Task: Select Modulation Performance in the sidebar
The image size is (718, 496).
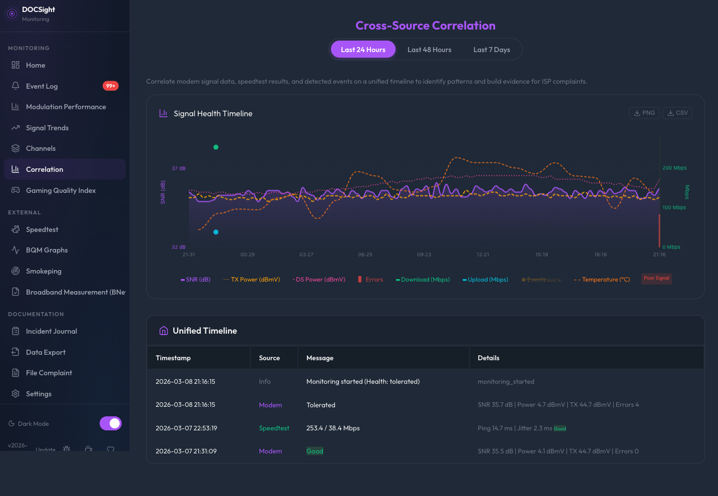Action: 66,106
